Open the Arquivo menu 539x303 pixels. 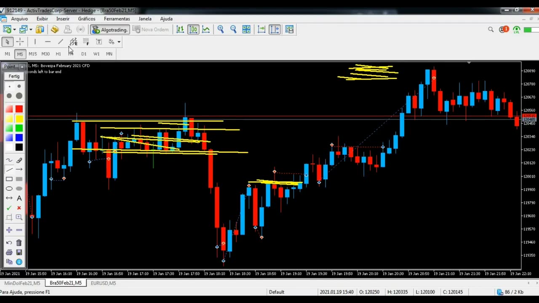(x=19, y=19)
